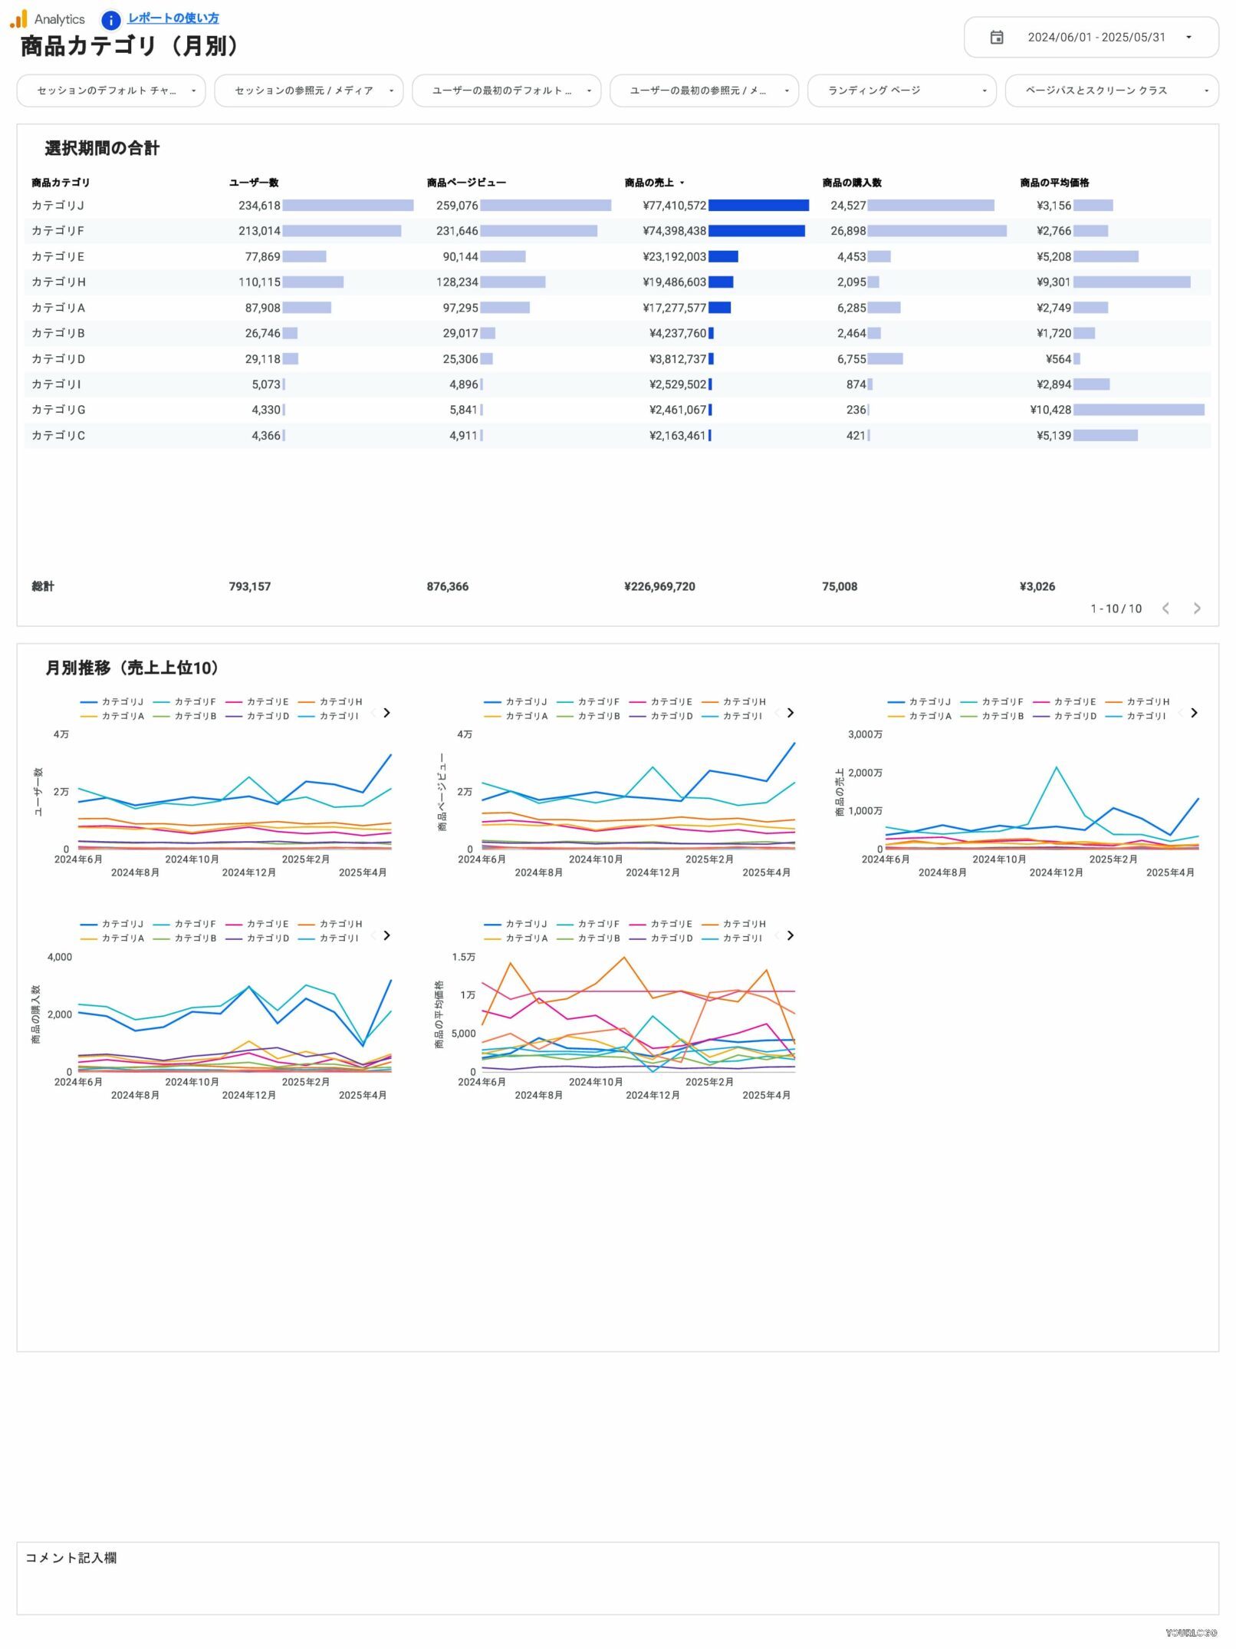
Task: Open the ページパスとスクリーン クラス filter
Action: [1110, 91]
